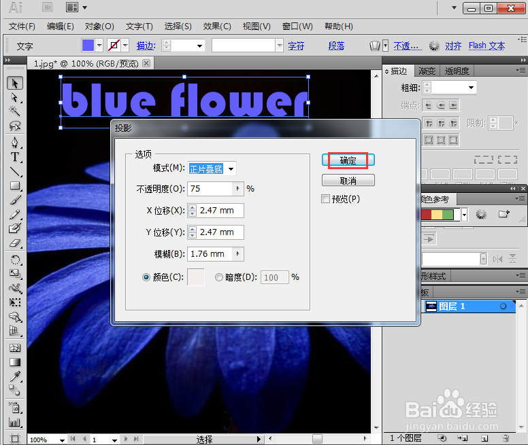The image size is (528, 445).
Task: Click the Flash text link
Action: [x=486, y=46]
